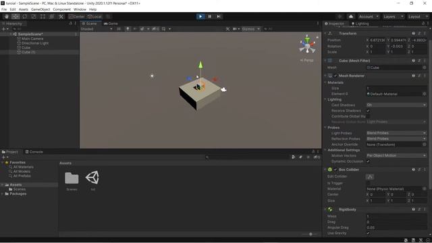Click Rigidbody Mass input field
432x243 pixels.
(x=396, y=216)
